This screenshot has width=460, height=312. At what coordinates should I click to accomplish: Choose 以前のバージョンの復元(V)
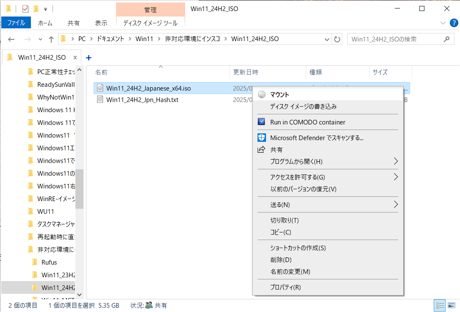328,189
